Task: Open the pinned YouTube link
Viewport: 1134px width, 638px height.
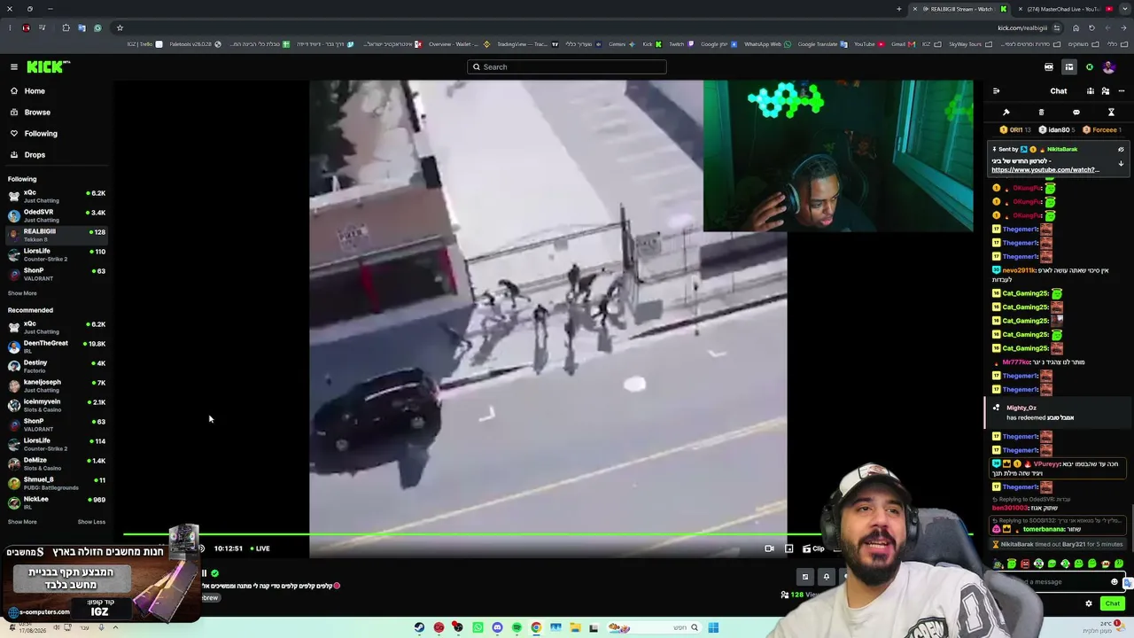Action: coord(1045,170)
